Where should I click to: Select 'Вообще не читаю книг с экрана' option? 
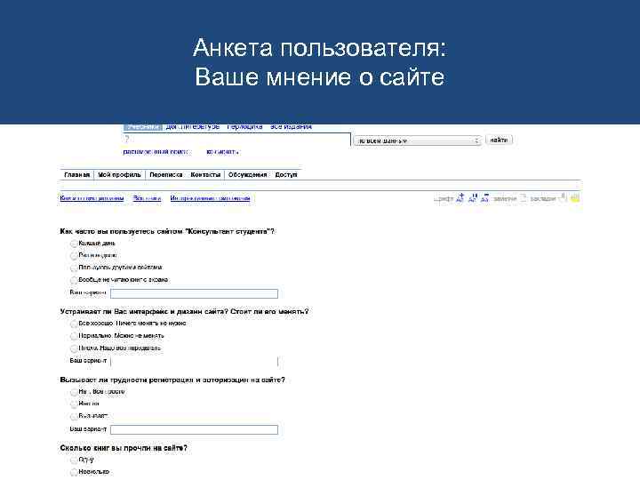point(74,280)
